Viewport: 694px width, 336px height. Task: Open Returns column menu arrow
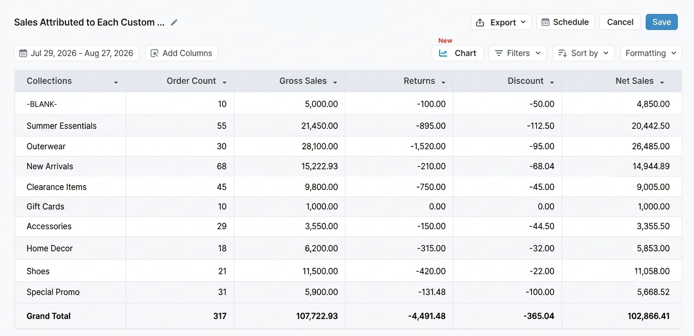click(443, 82)
